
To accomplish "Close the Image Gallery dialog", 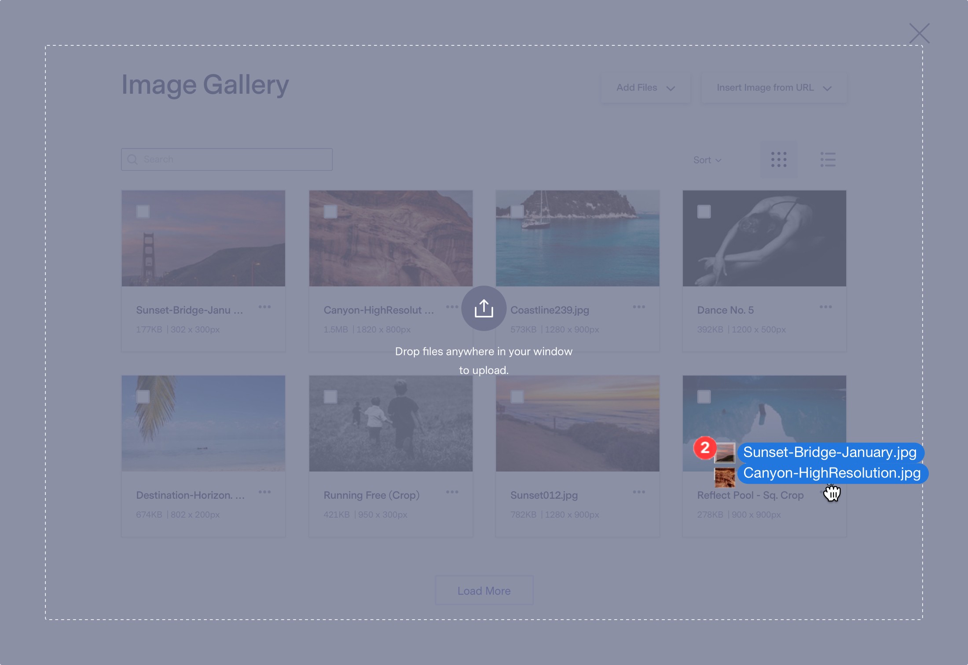I will (919, 33).
